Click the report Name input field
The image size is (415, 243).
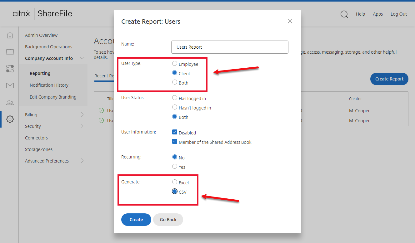(x=230, y=47)
